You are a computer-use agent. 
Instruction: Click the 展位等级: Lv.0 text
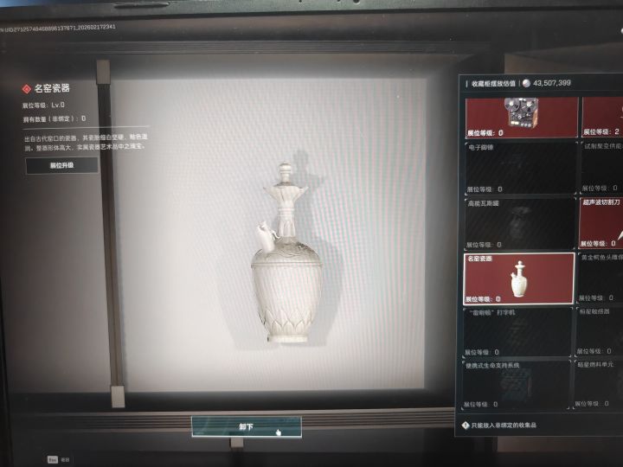coord(43,106)
